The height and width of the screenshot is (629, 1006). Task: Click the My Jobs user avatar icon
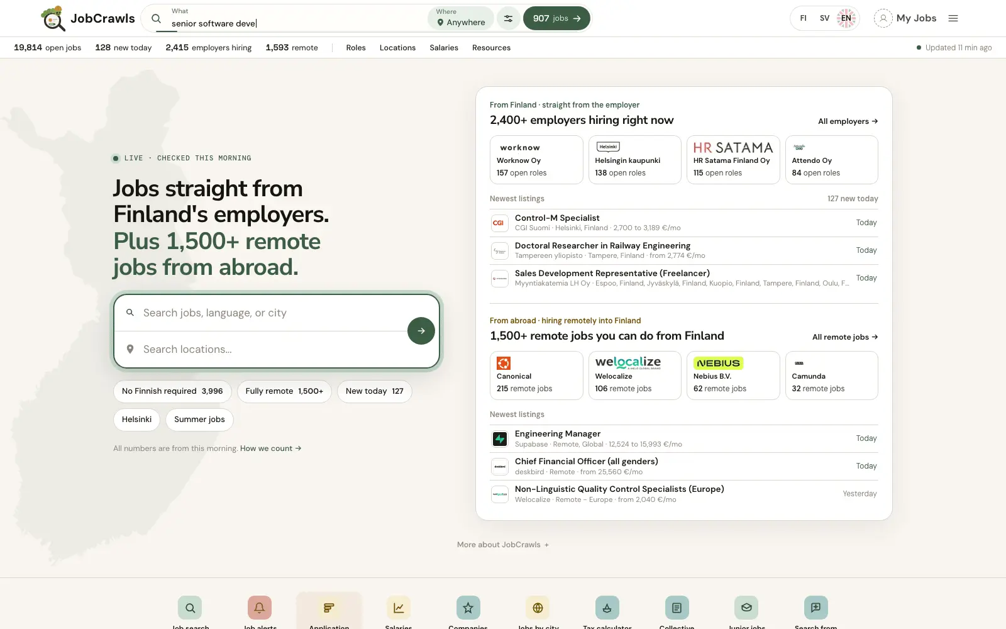883,18
